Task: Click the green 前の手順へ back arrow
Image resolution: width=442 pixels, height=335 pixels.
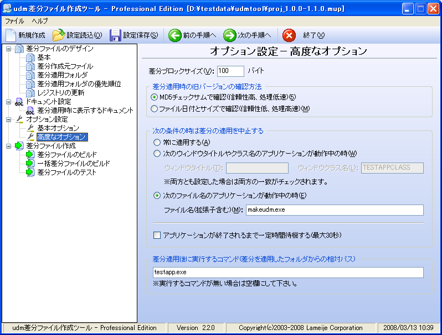Action: pos(175,35)
